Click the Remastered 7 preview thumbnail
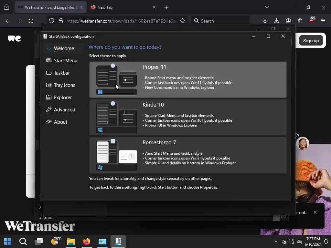The width and height of the screenshot is (331, 248). pos(116,155)
